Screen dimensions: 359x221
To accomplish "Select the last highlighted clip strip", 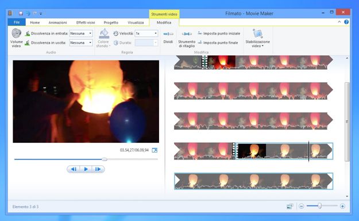I will [x=254, y=181].
